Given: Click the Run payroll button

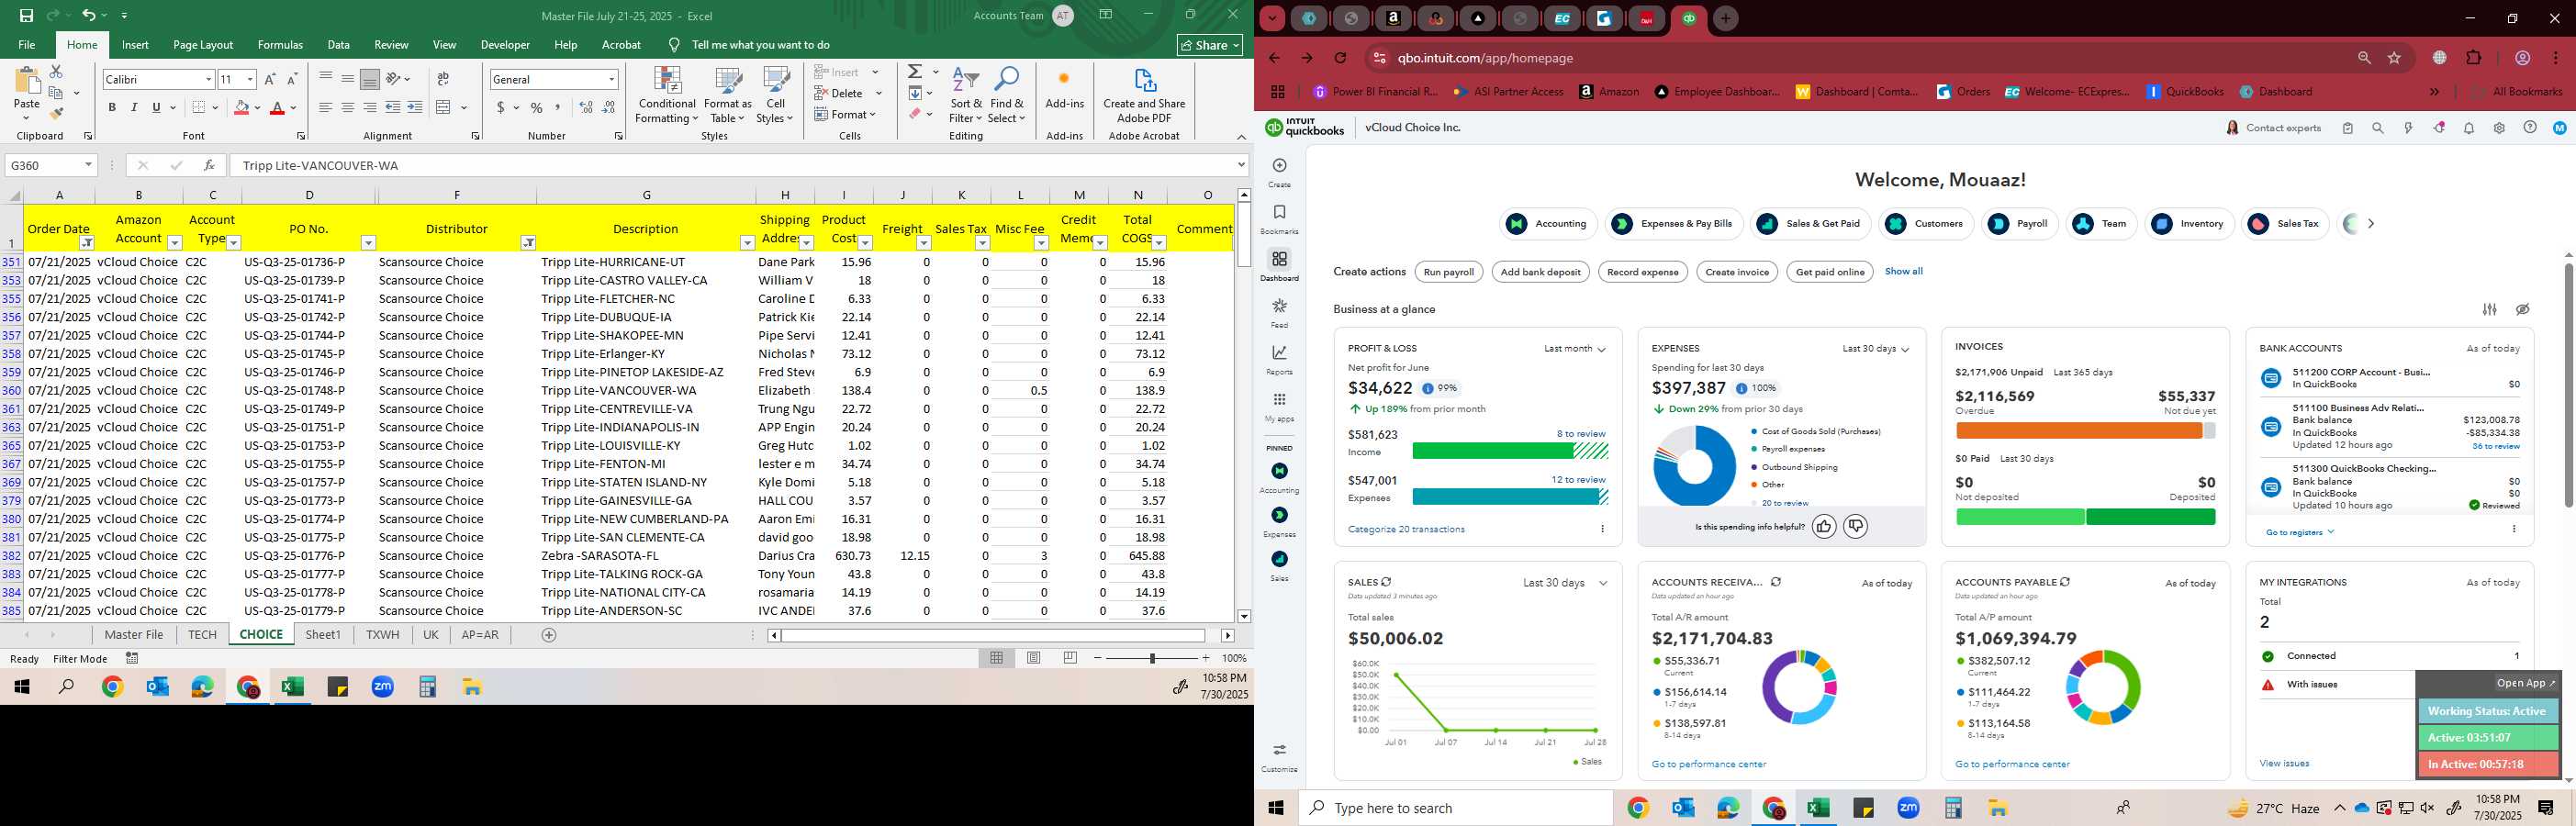Looking at the screenshot, I should [x=1449, y=272].
